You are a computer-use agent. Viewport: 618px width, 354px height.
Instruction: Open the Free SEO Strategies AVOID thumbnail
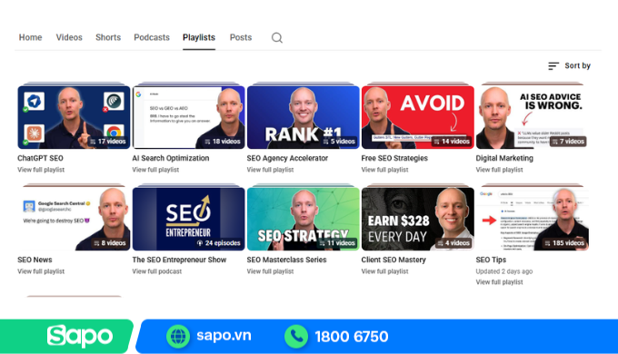pos(418,117)
